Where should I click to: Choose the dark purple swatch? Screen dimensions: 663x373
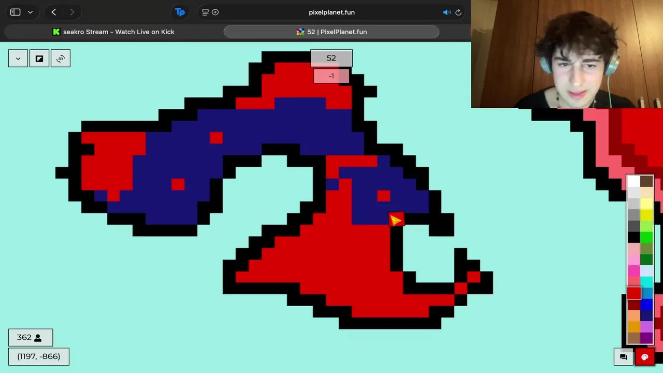[646, 338]
